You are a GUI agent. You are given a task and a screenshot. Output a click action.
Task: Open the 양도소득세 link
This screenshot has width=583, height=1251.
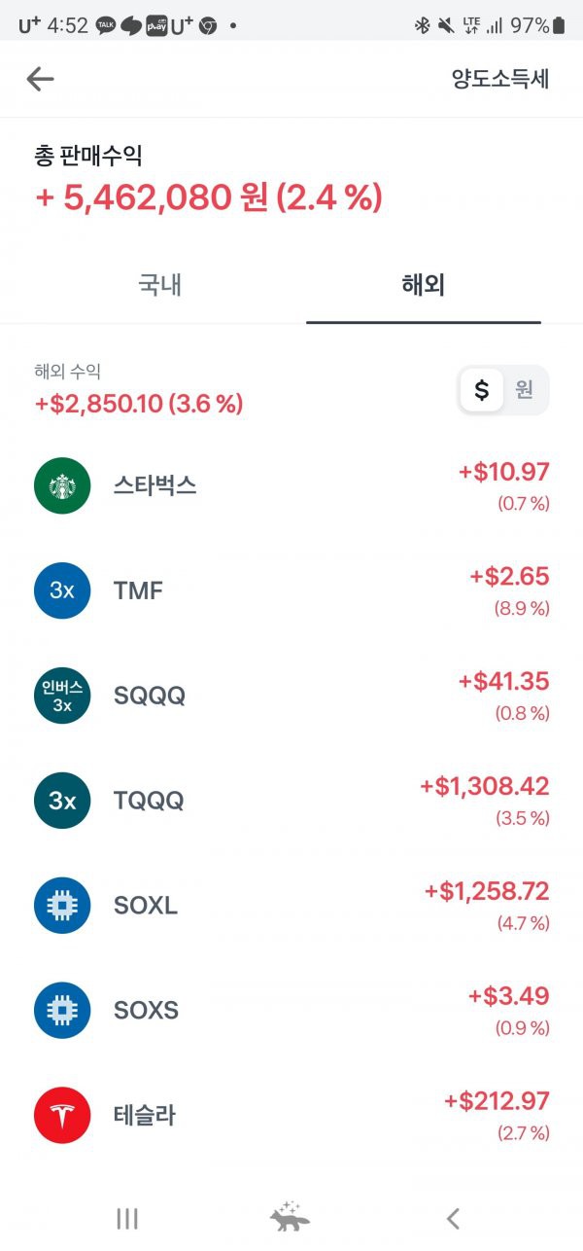click(x=500, y=79)
